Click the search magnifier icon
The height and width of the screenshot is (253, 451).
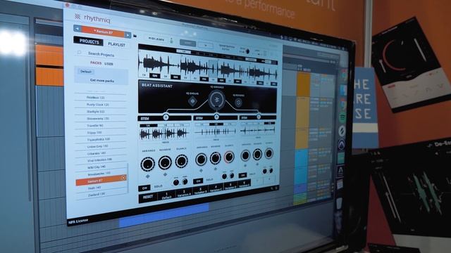coord(79,53)
